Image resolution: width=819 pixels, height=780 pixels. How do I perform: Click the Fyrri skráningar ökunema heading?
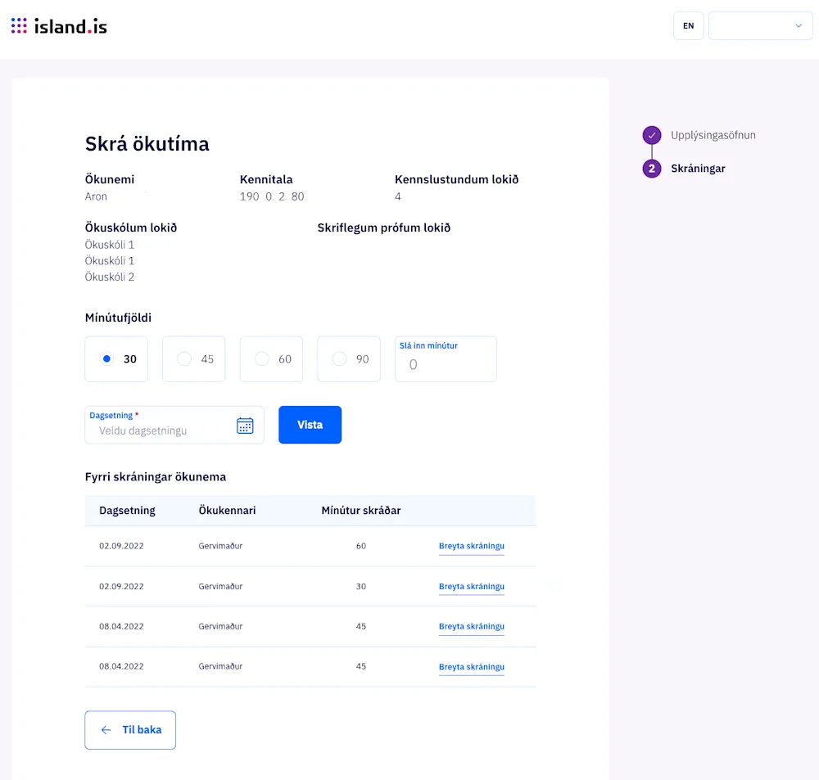click(156, 477)
